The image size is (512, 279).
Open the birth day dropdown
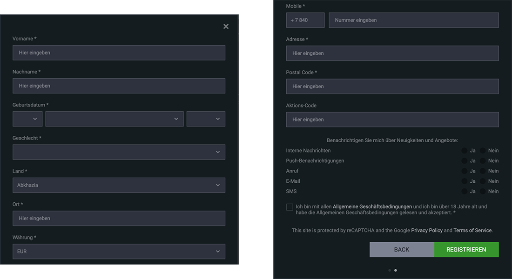click(x=27, y=119)
